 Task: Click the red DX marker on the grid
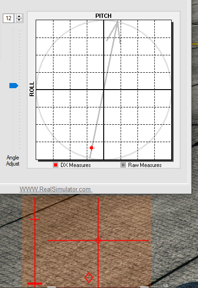(91, 148)
